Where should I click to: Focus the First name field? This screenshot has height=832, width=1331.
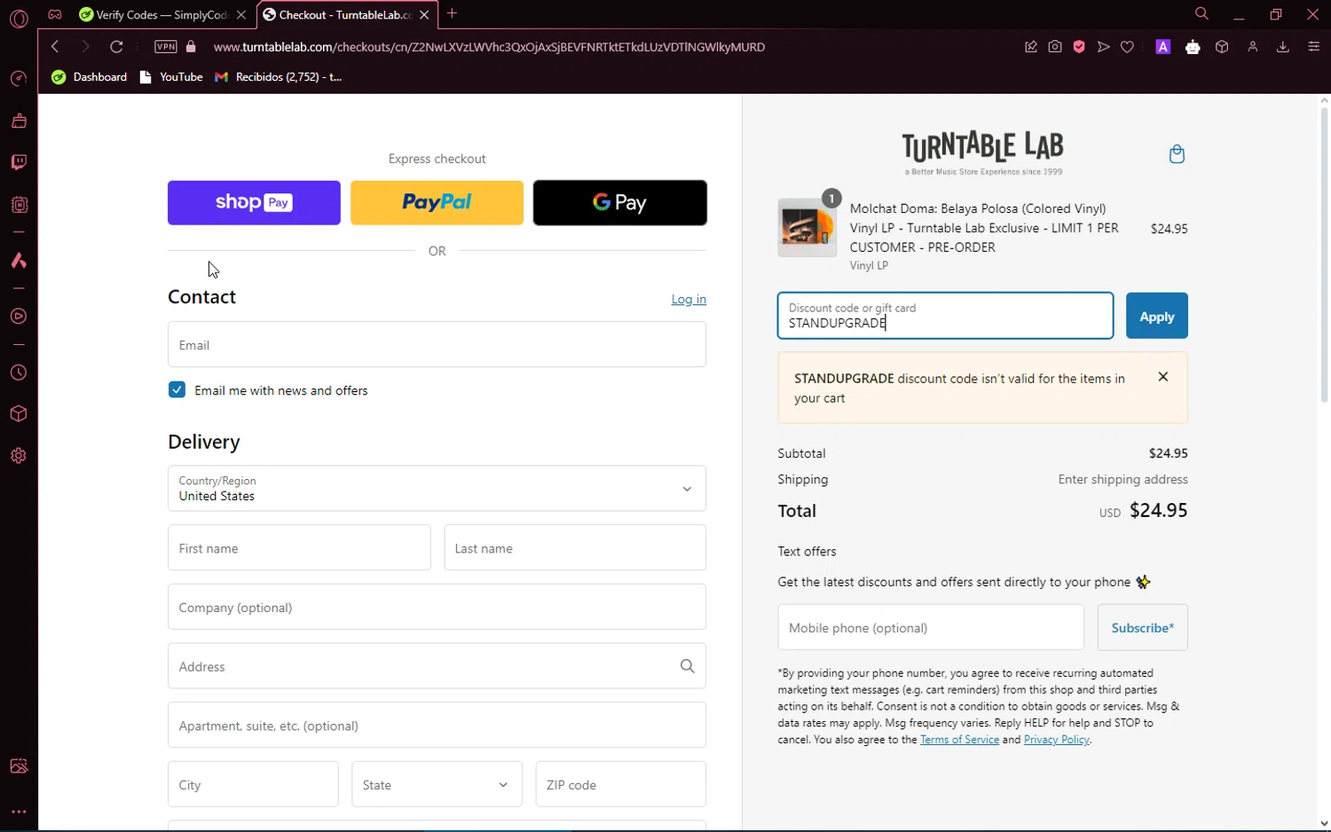tap(299, 548)
